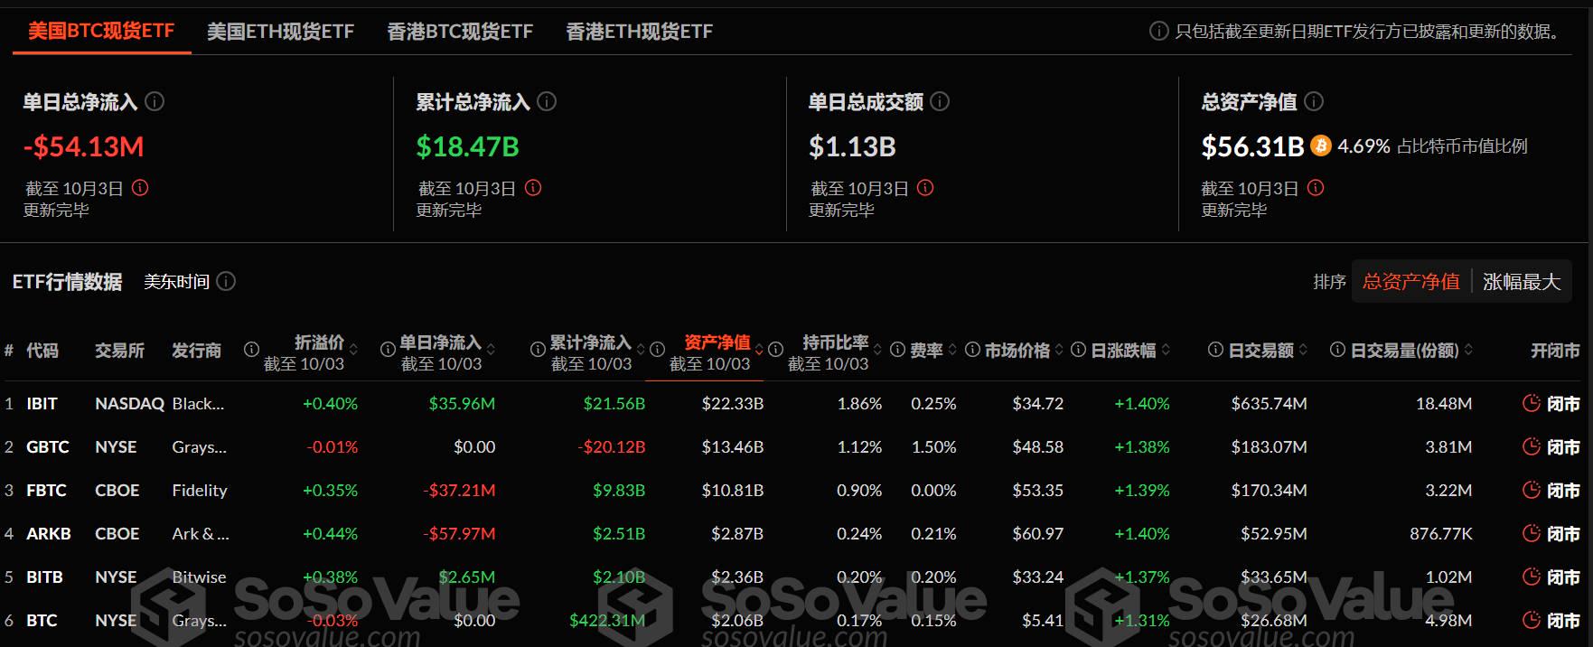Click info icon beside 总资产净值 heading
This screenshot has width=1593, height=647.
point(1314,101)
